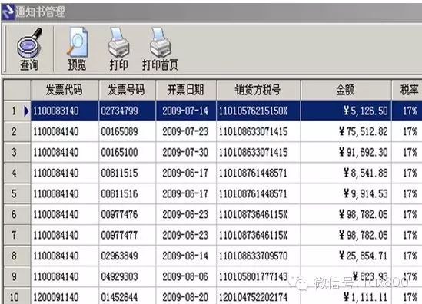Click the 税率 column header

[407, 90]
